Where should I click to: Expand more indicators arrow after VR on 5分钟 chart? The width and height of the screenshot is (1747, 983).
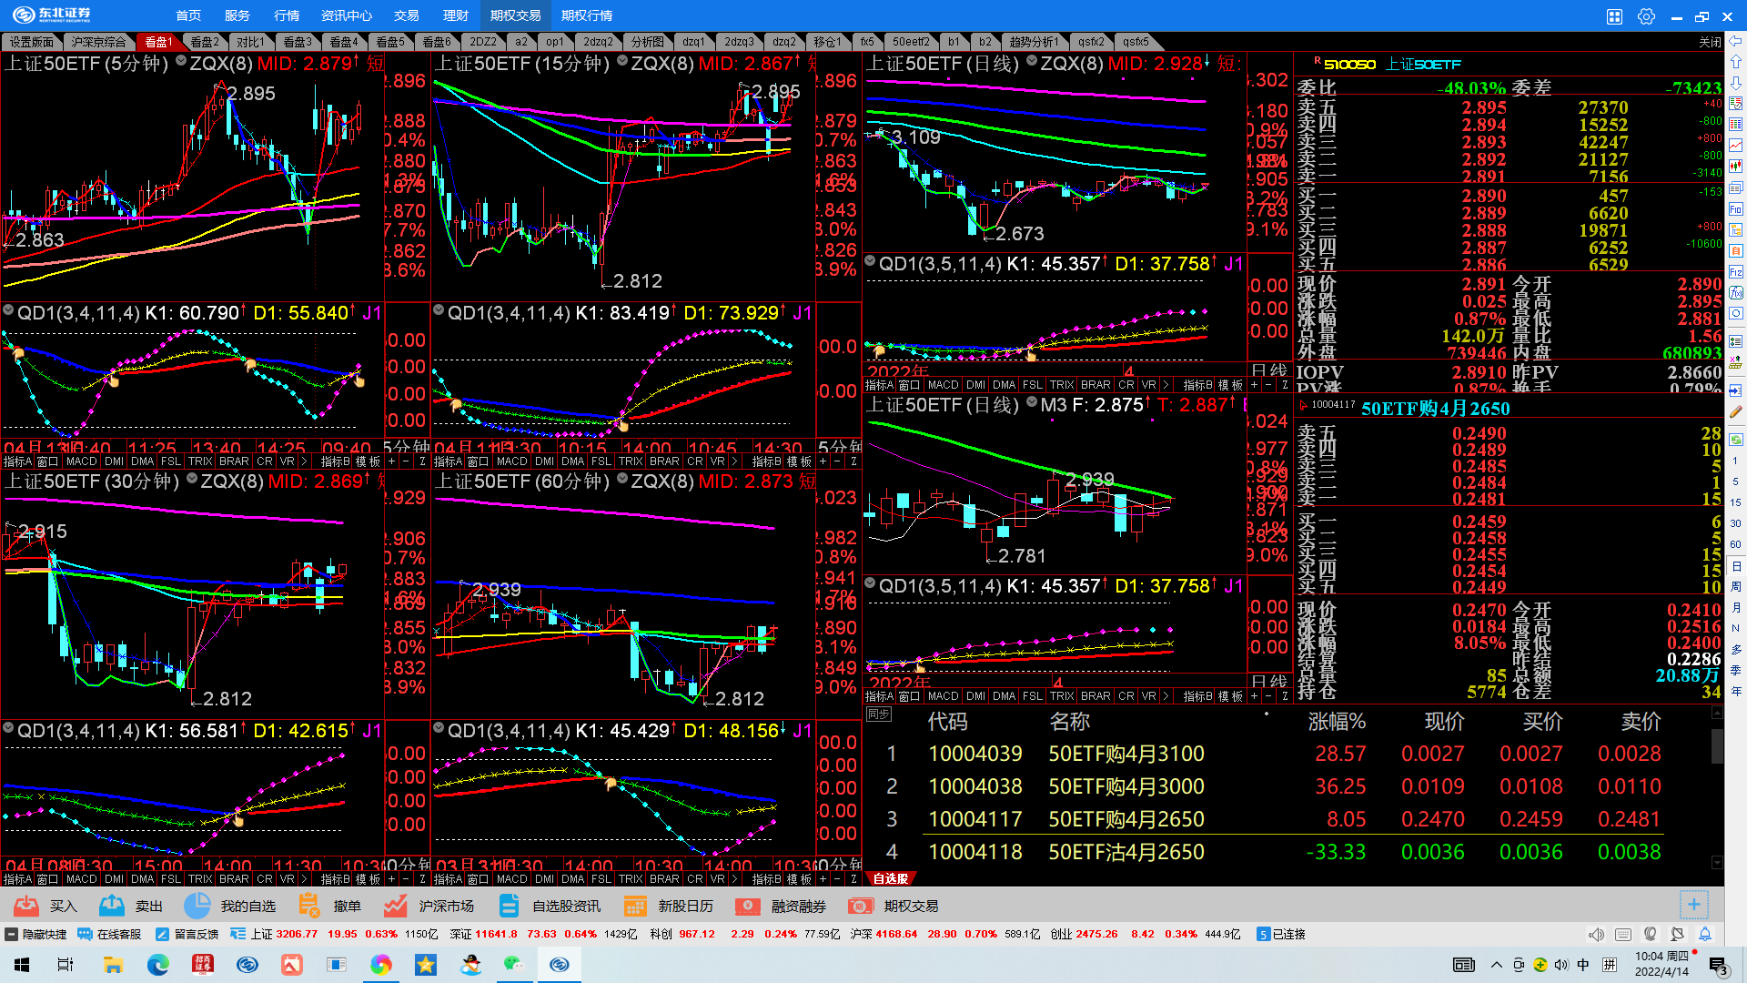point(304,461)
